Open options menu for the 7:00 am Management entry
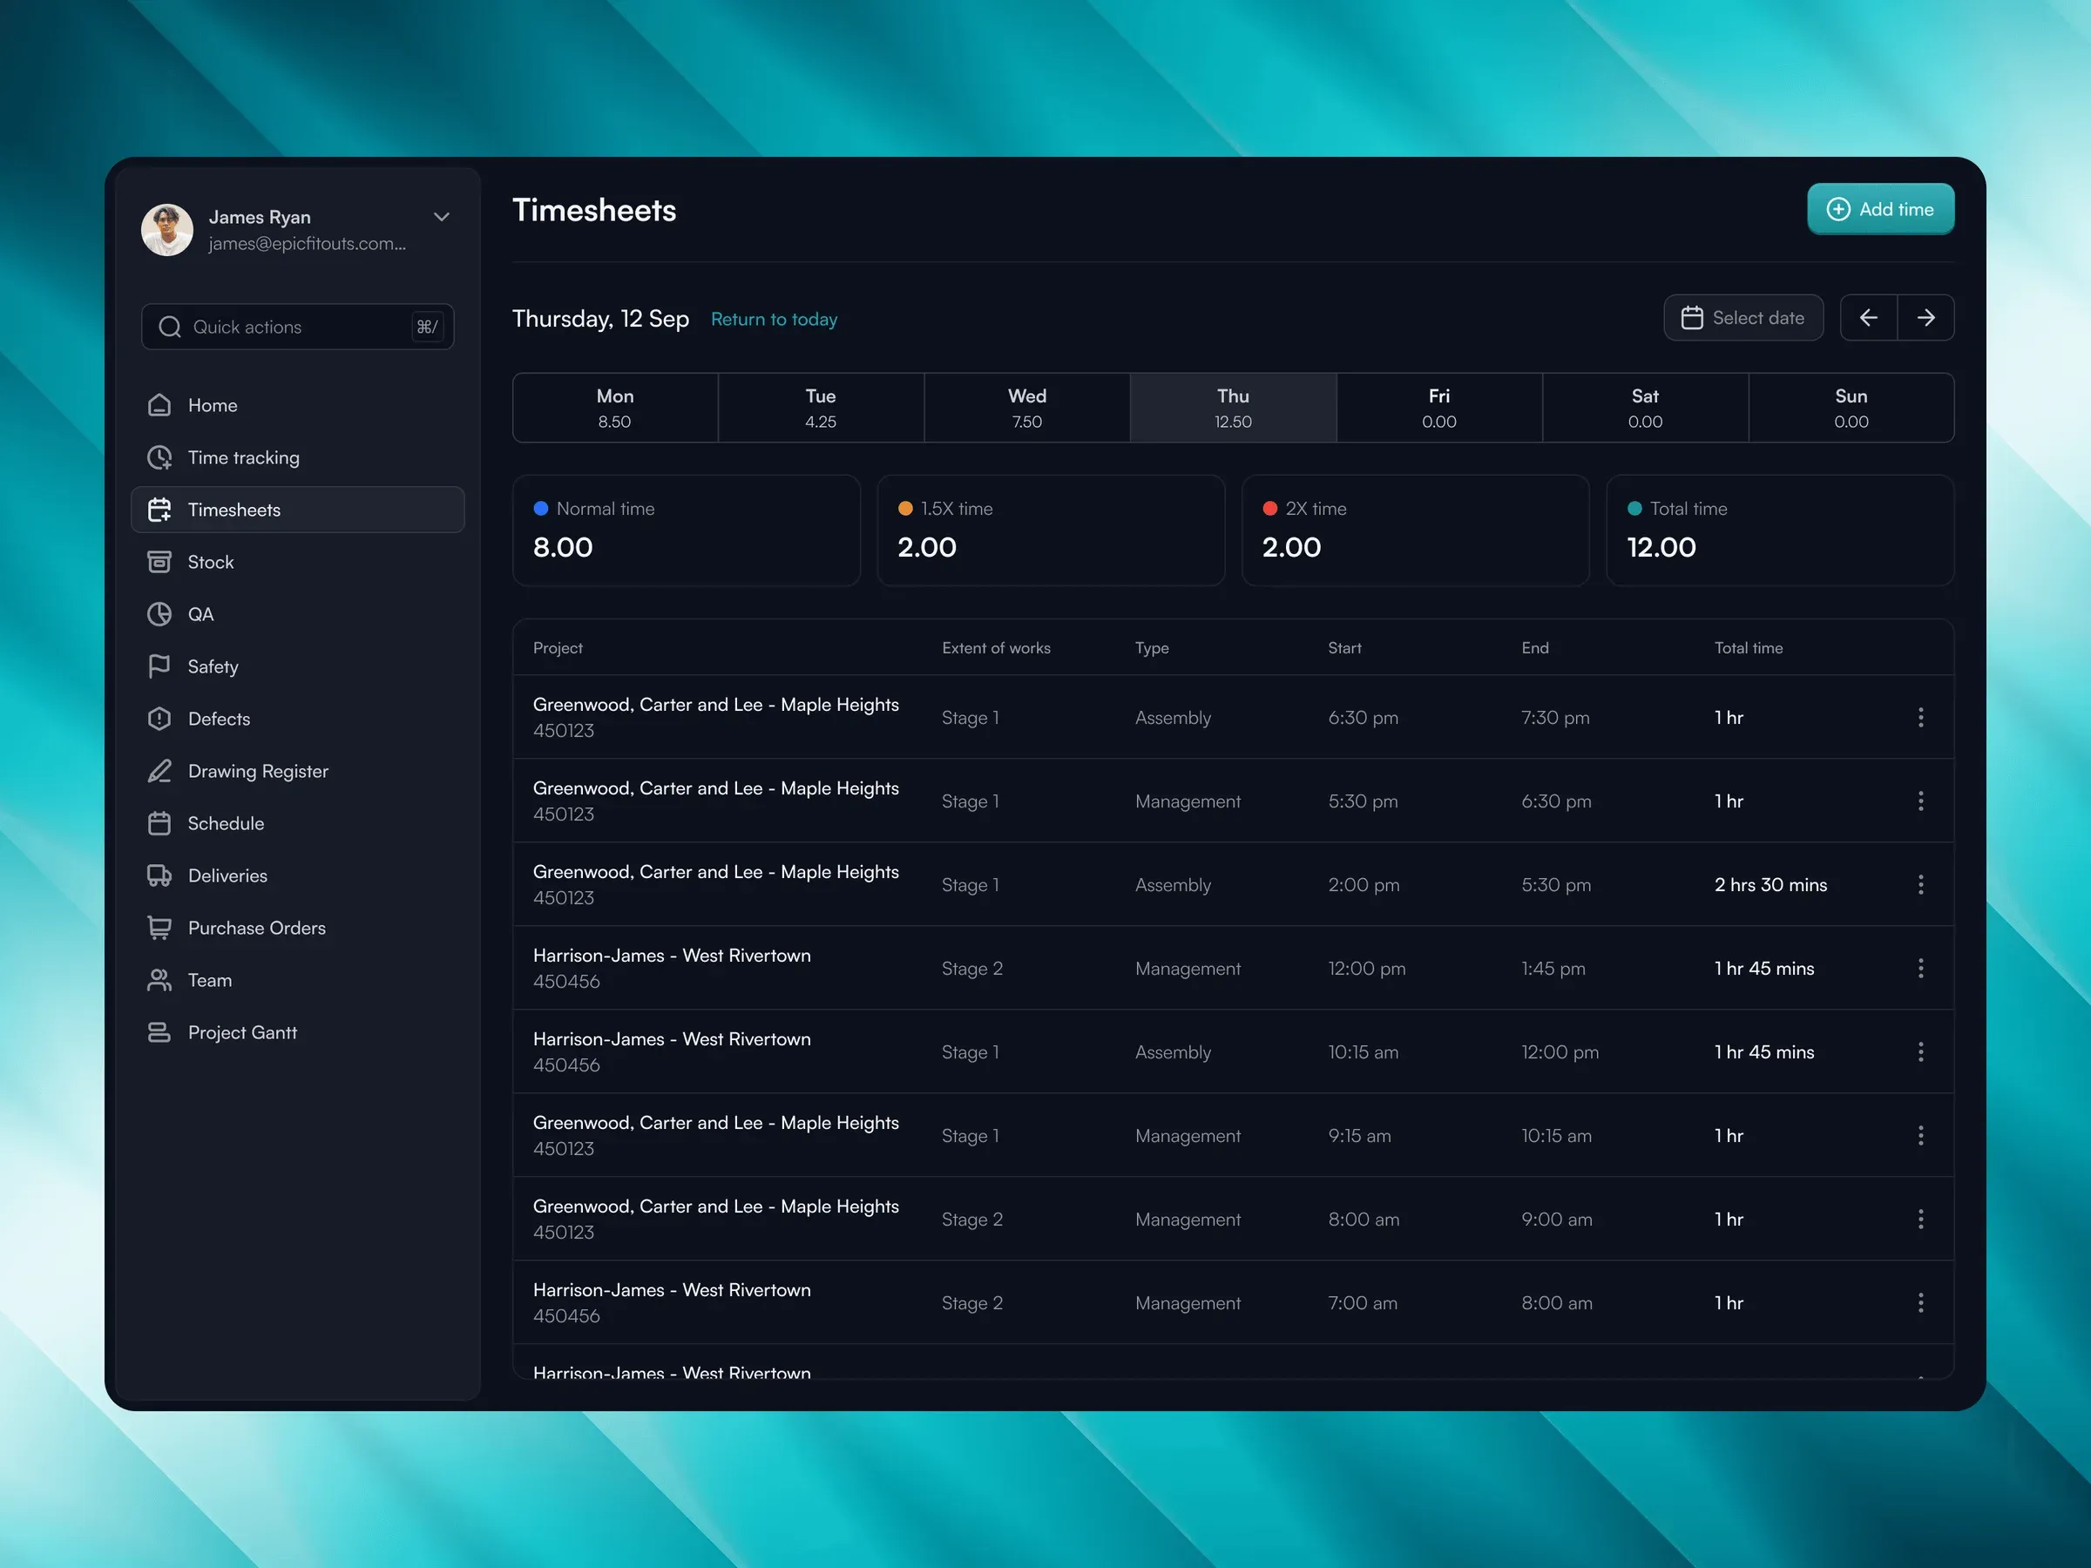This screenshot has width=2091, height=1568. point(1920,1303)
